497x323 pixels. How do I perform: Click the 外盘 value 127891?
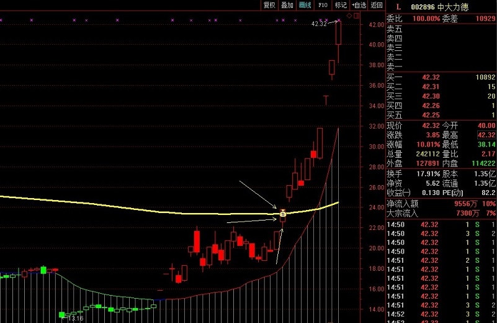point(428,163)
